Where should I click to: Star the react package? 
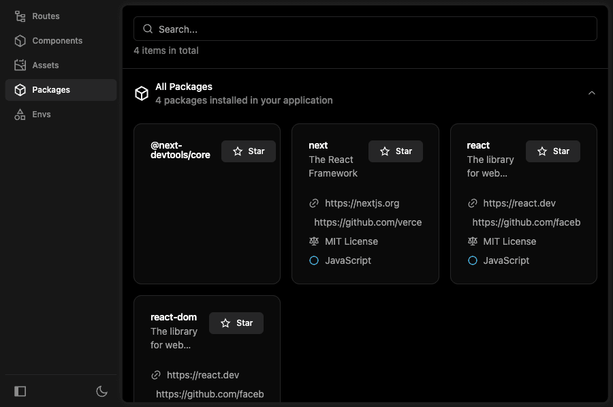tap(553, 151)
